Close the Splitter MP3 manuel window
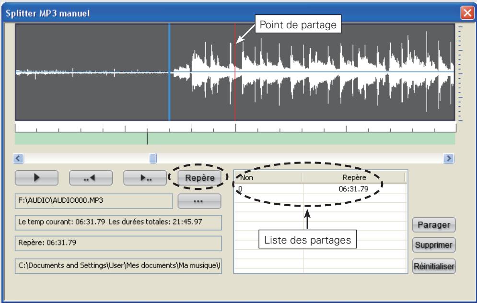This screenshot has width=477, height=303. pos(467,13)
